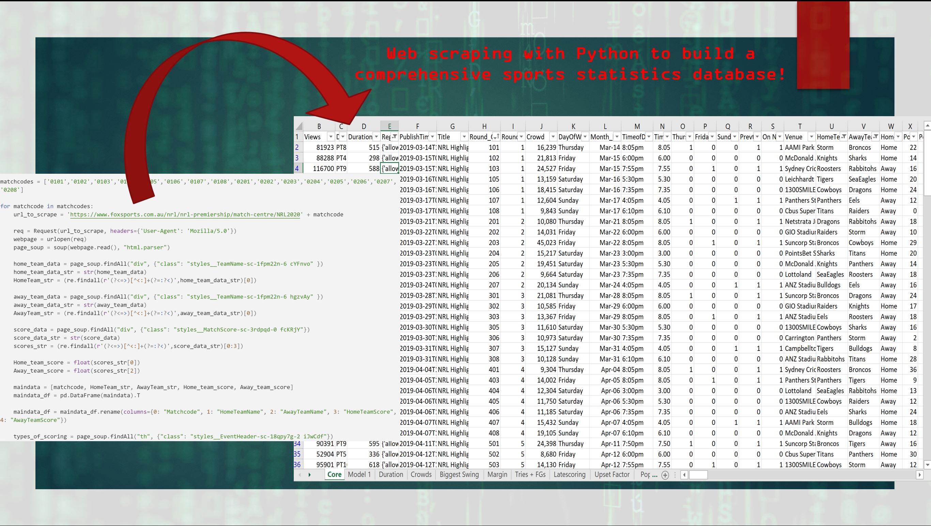Switch to the Model 1 sheet tab

pyautogui.click(x=359, y=475)
